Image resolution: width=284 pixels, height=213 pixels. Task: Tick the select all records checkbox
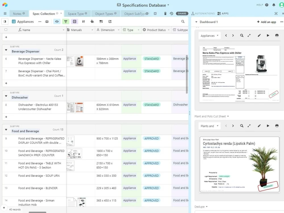(x=6, y=30)
